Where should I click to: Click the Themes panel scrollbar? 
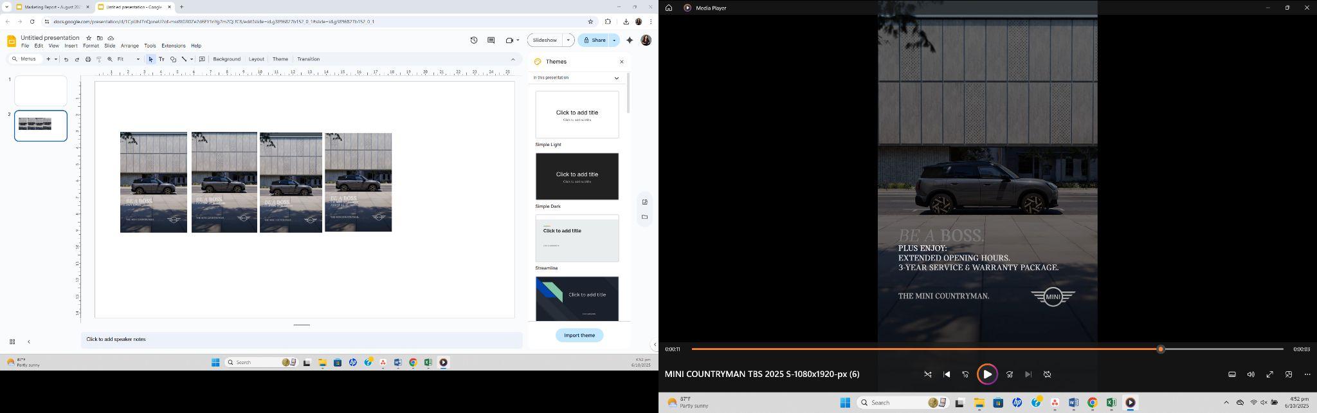click(x=628, y=93)
